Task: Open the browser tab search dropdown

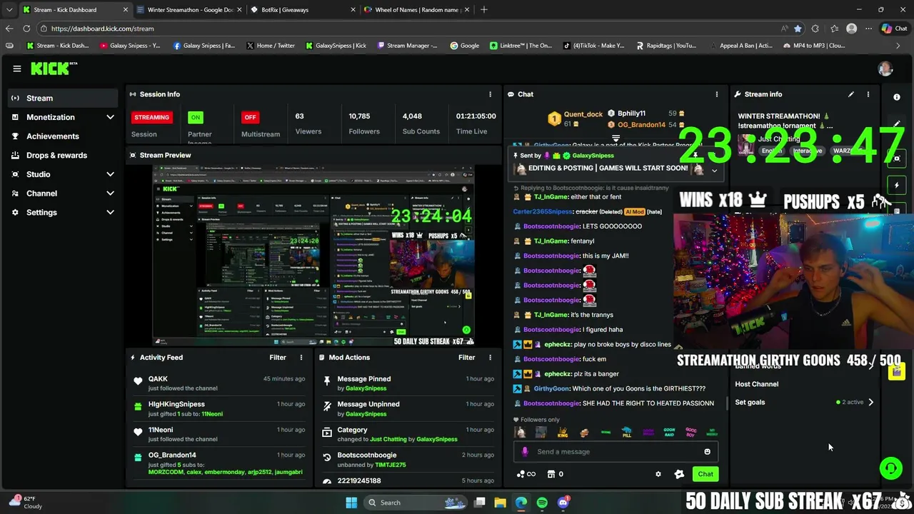Action: (x=9, y=9)
